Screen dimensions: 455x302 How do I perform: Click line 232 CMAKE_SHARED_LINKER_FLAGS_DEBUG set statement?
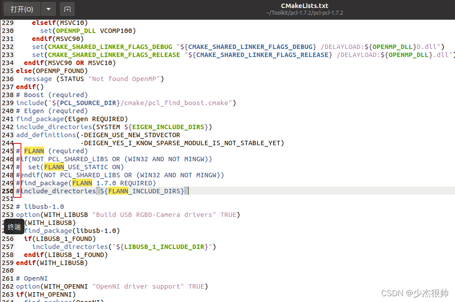pos(238,47)
